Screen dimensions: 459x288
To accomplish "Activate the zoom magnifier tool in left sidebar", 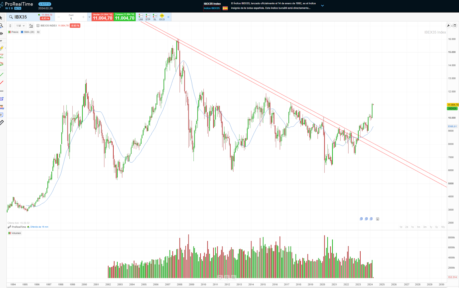I will tap(1, 26).
